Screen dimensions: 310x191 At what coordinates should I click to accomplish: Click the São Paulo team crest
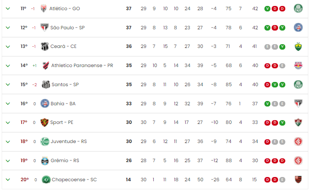[x=44, y=28]
